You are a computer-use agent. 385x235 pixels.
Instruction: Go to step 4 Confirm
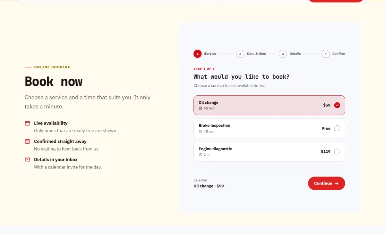(334, 54)
